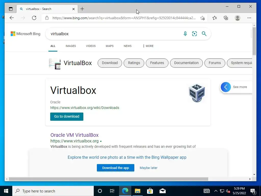
Task: Open Edge Settings and more menu
Action: click(x=249, y=18)
